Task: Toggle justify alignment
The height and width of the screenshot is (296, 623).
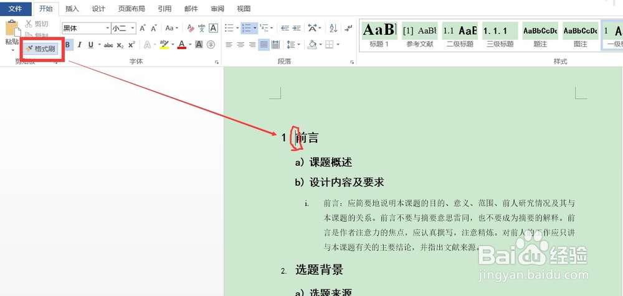Action: (x=264, y=44)
